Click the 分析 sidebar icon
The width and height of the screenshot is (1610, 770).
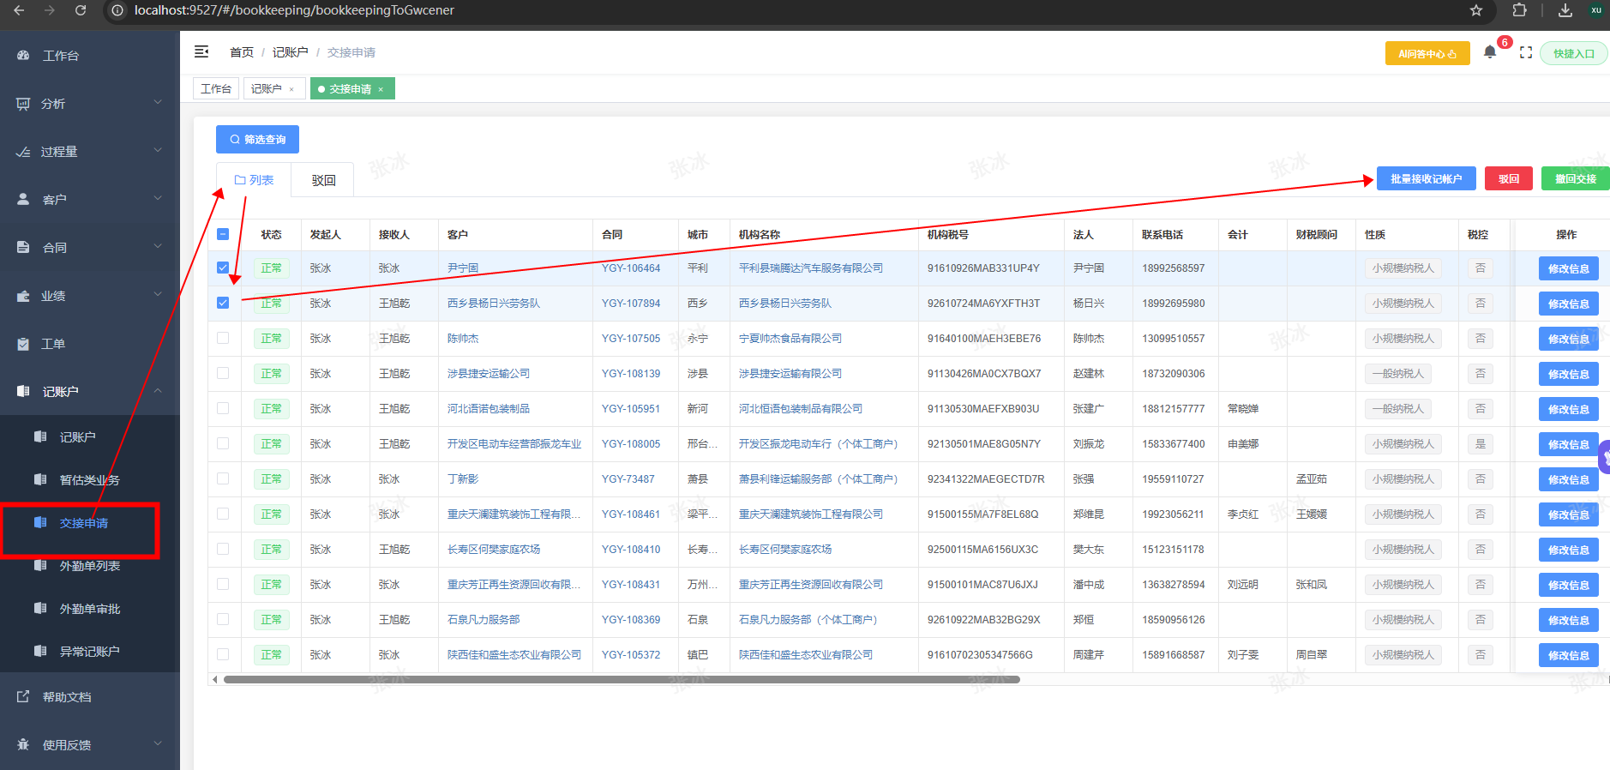[x=23, y=104]
